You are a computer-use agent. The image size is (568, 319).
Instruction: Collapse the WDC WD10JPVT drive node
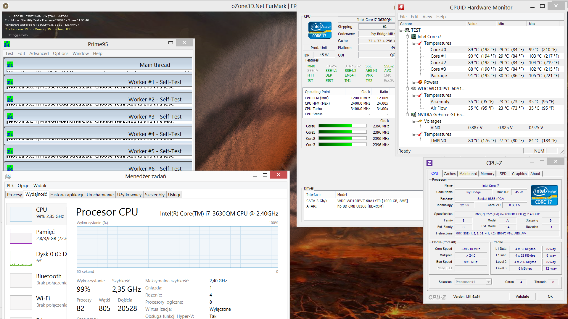click(x=407, y=89)
